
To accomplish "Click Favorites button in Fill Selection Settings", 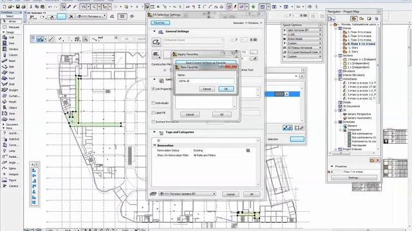I will pos(160,23).
